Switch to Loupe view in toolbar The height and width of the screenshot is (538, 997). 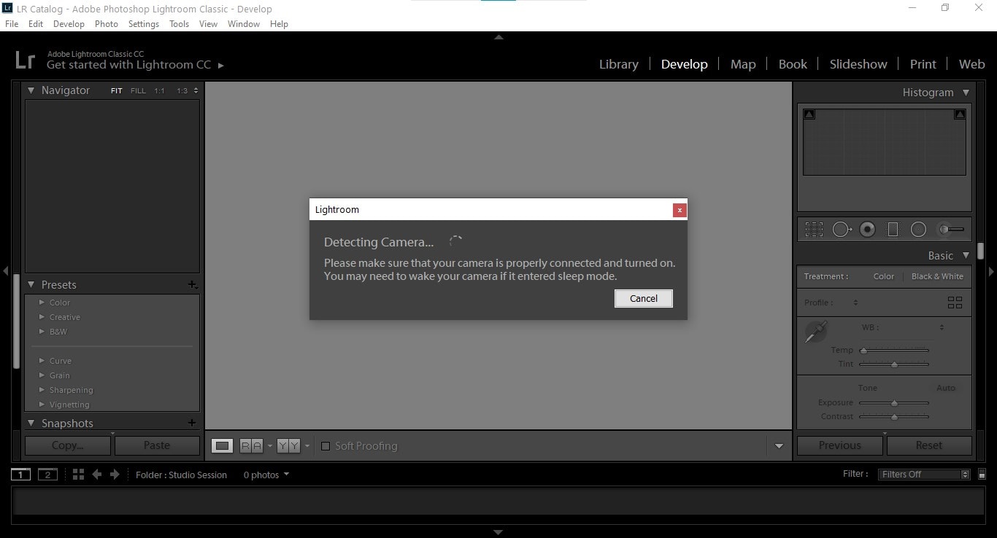(223, 445)
